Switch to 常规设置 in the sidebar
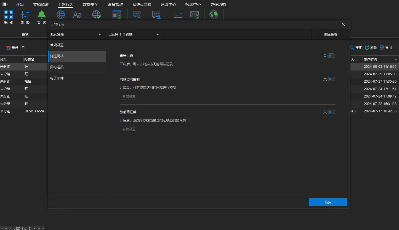Image resolution: width=399 pixels, height=230 pixels. coord(77,45)
